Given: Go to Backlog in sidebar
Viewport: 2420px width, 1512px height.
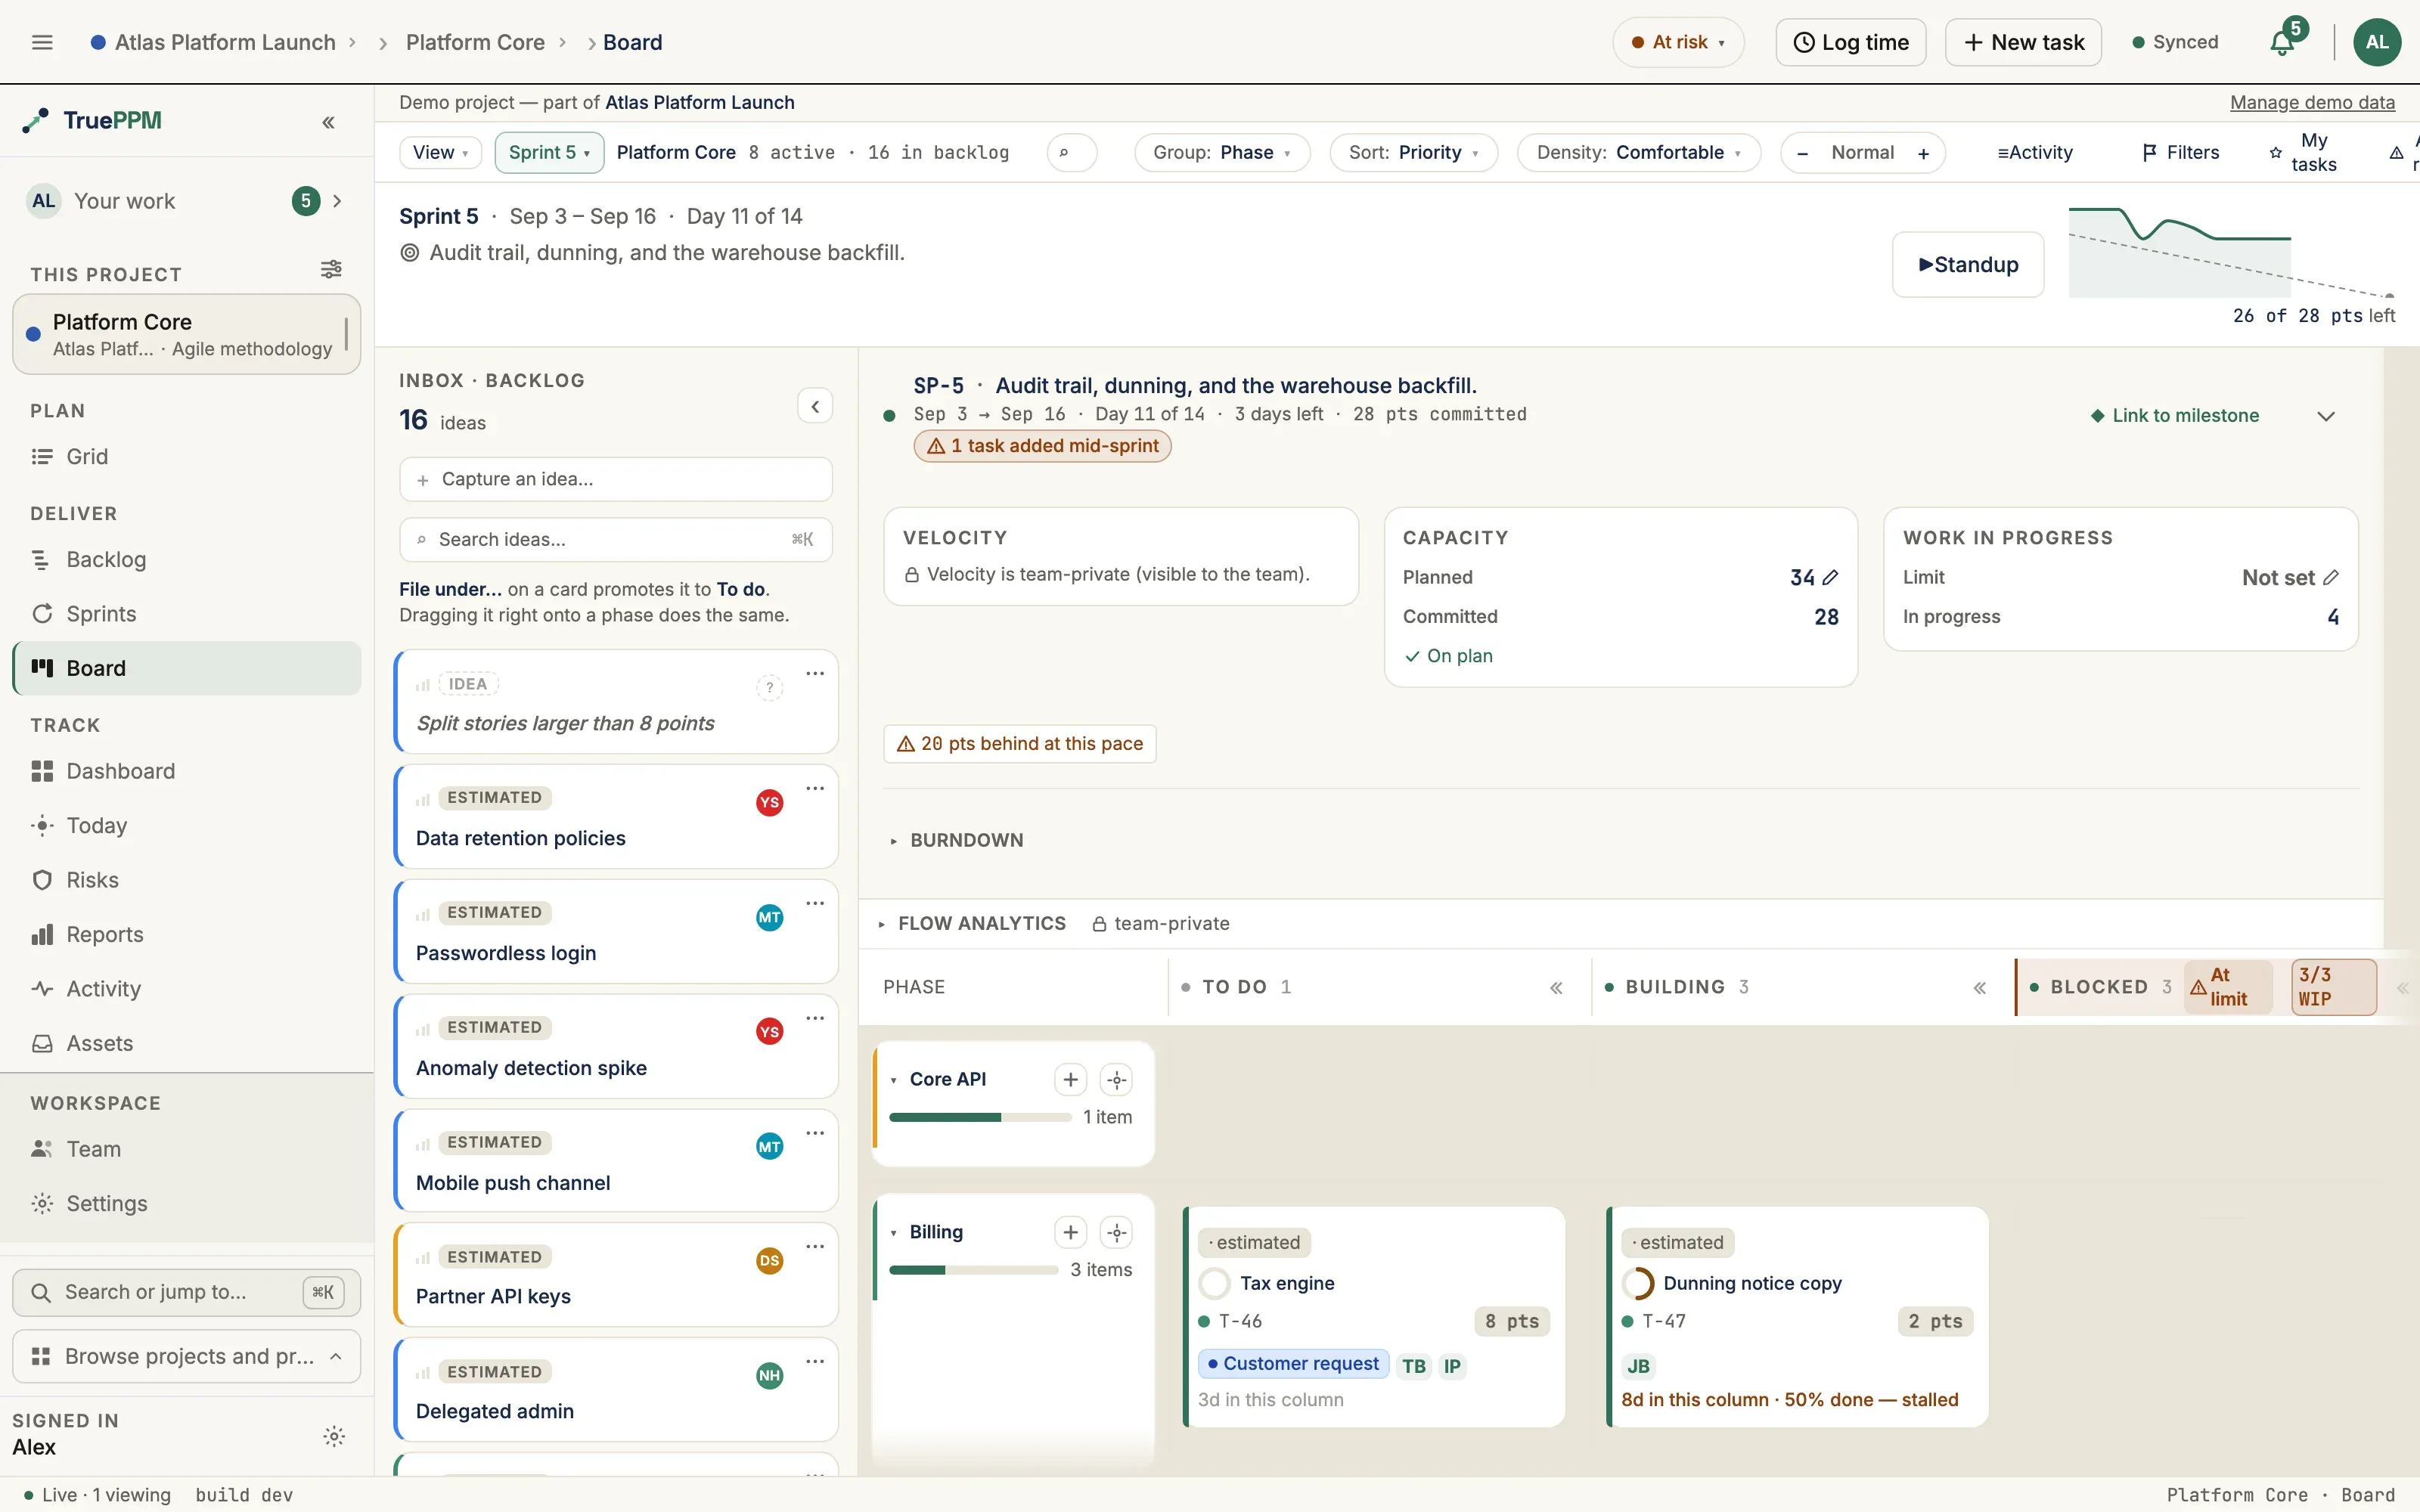Looking at the screenshot, I should tap(187, 559).
